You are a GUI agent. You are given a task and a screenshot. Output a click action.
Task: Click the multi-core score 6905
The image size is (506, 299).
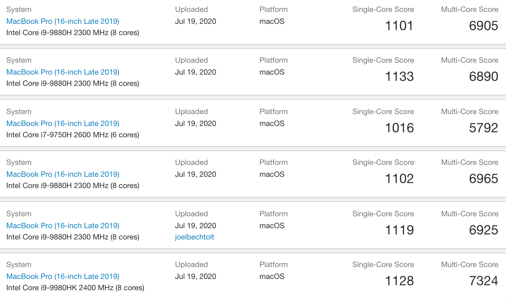click(x=483, y=26)
